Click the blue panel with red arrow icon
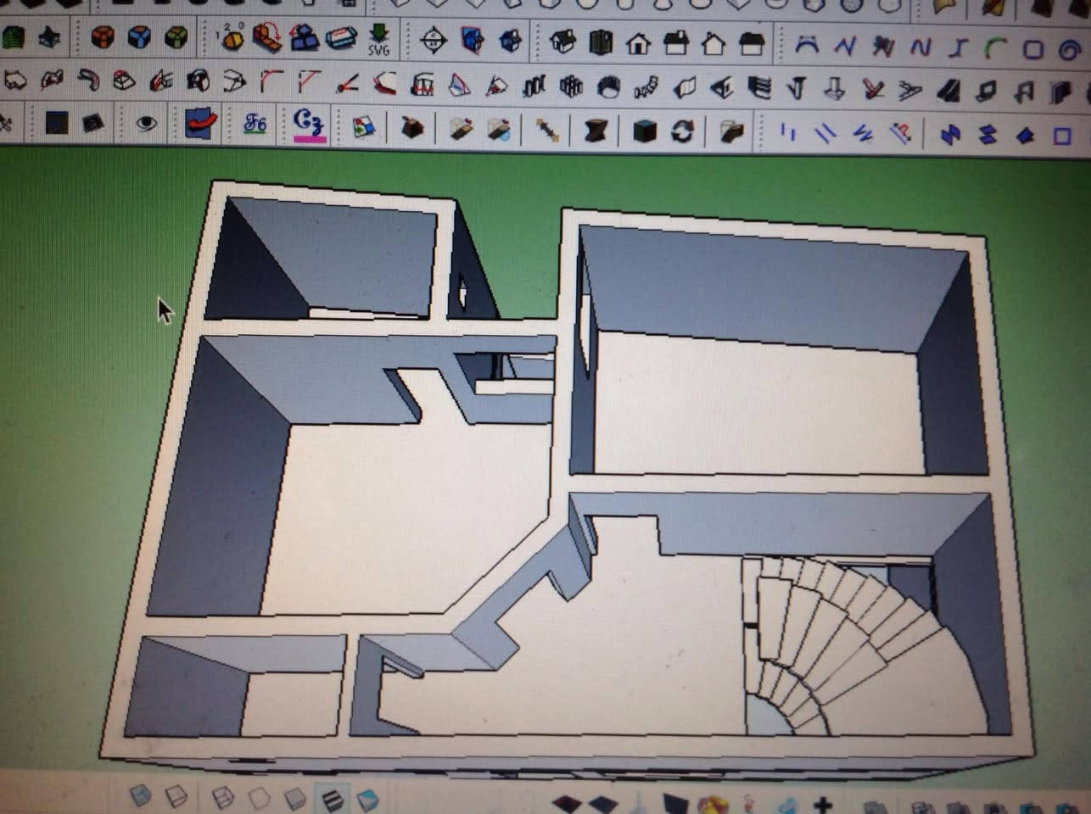Image resolution: width=1091 pixels, height=814 pixels. pyautogui.click(x=200, y=125)
